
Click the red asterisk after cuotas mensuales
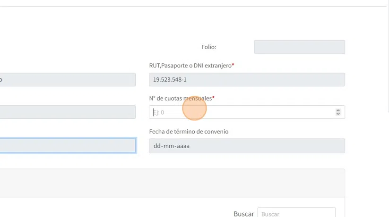tap(213, 98)
